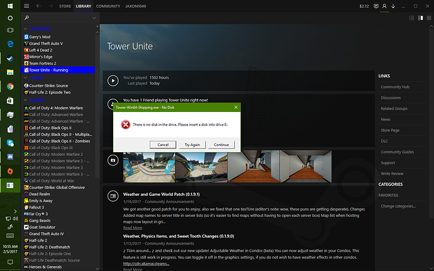Go forward with the right arrow

(50, 6)
